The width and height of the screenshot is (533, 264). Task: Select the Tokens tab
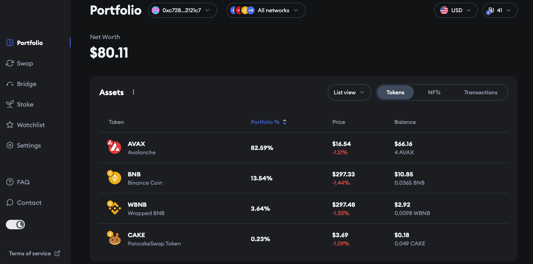click(395, 92)
